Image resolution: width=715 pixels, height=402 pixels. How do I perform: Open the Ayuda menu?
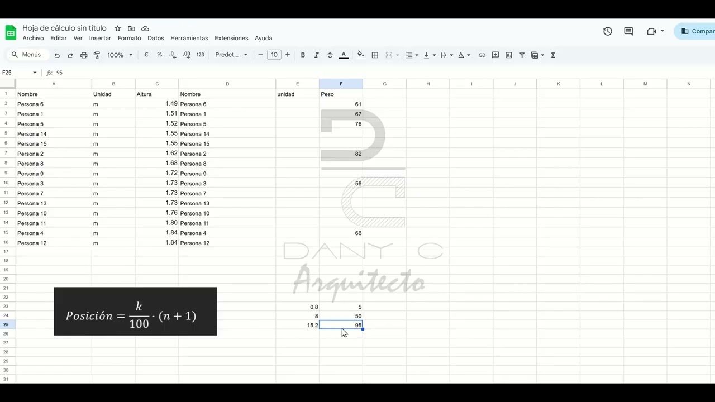pos(264,38)
